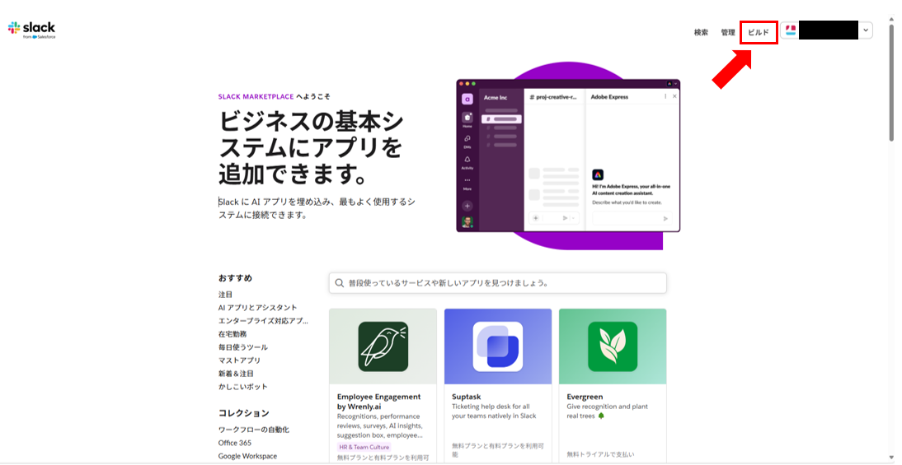
Task: Open the 検索 nav link
Action: [x=701, y=33]
